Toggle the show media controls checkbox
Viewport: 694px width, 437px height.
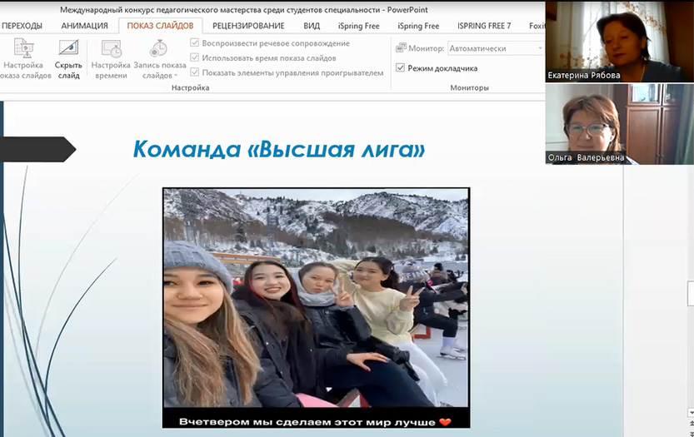(x=195, y=73)
